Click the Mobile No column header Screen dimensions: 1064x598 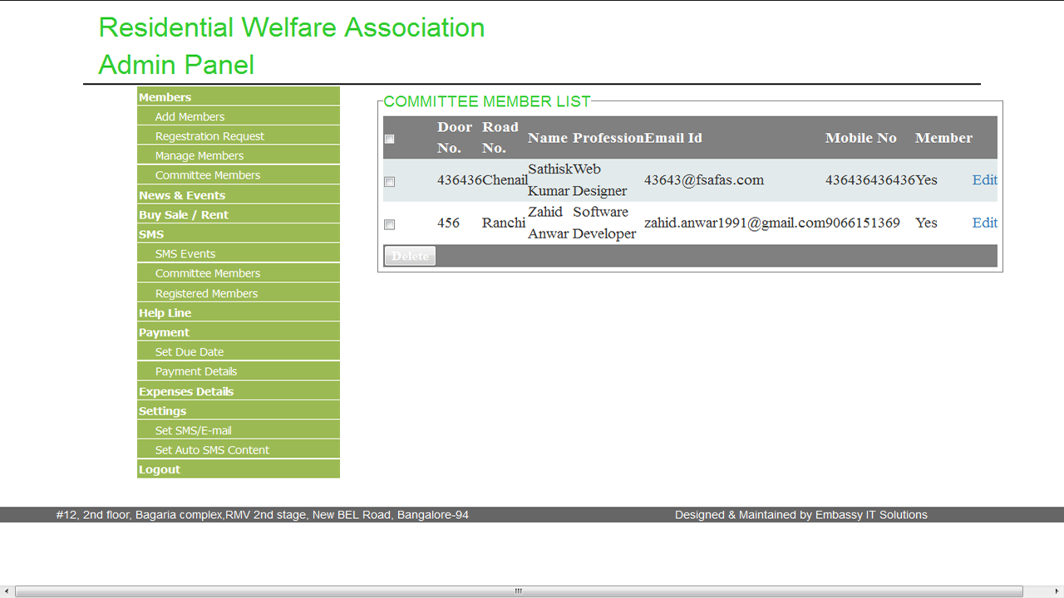861,138
